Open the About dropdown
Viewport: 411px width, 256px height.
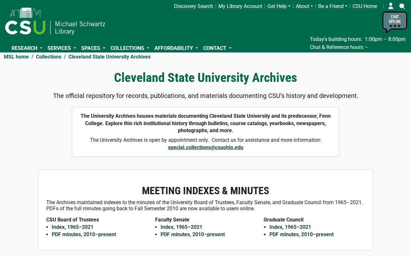pyautogui.click(x=304, y=6)
